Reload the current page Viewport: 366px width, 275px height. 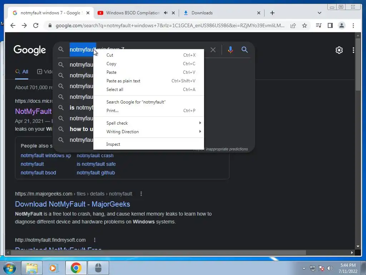[x=36, y=25]
